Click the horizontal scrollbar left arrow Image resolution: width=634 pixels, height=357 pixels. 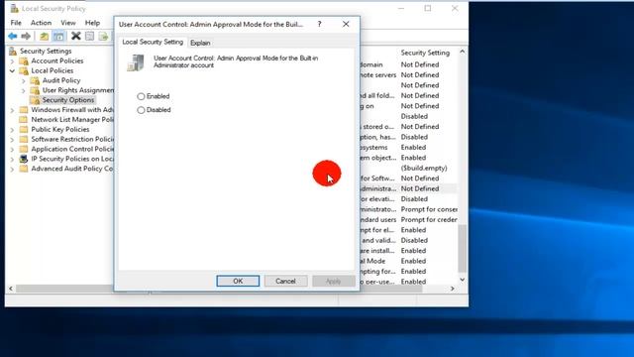(11, 289)
